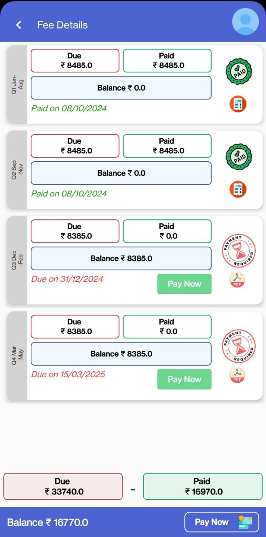Viewport: 266px width, 537px height.
Task: Open the user profile avatar
Action: click(245, 21)
